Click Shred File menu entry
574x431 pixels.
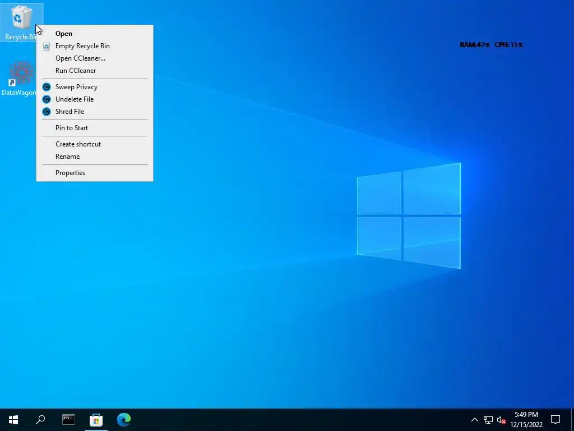(94, 112)
